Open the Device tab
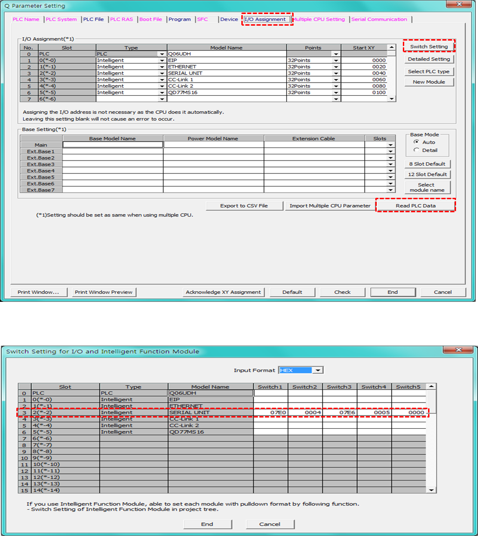Viewport: 478px width, 536px height. (229, 20)
